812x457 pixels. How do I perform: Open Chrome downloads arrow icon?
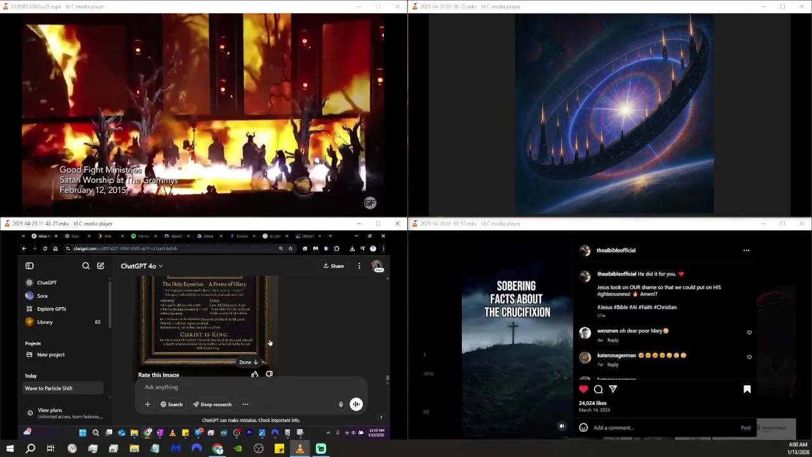[352, 248]
